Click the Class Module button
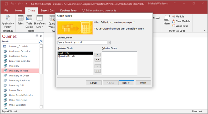Image resolution: width=208 pixels, height=114 pixels. pyautogui.click(x=181, y=21)
